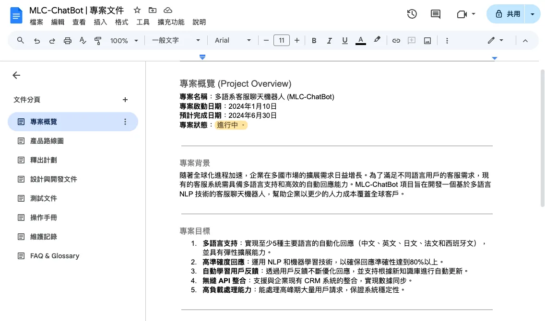Screen dimensions: 545x321
Task: Add a new document tab
Action: 125,100
